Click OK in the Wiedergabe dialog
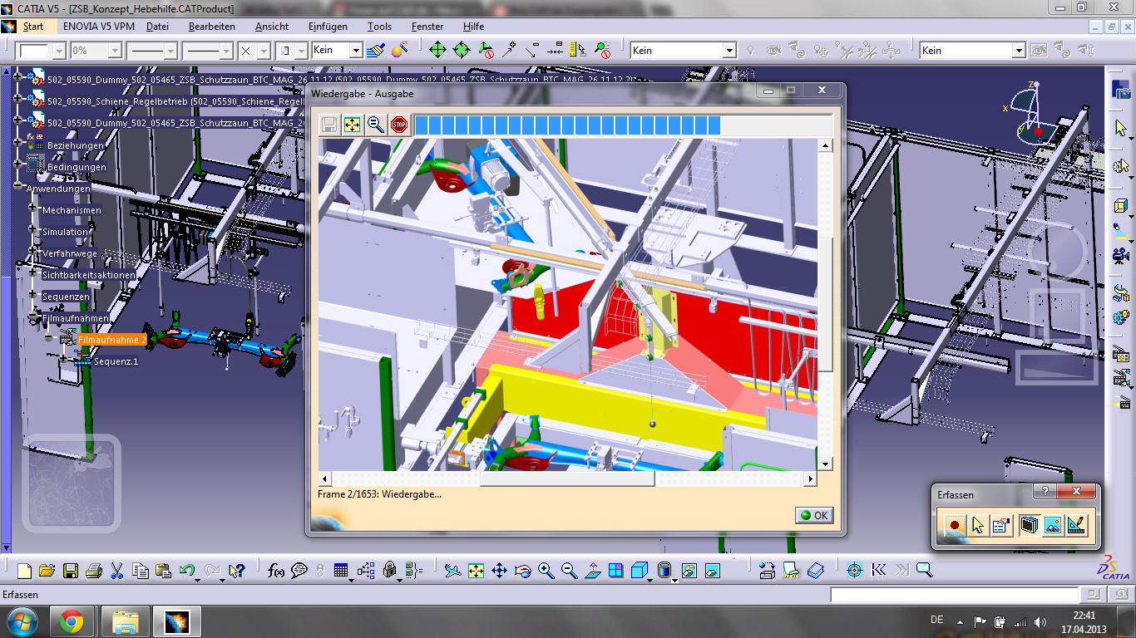This screenshot has width=1136, height=638. coord(814,515)
